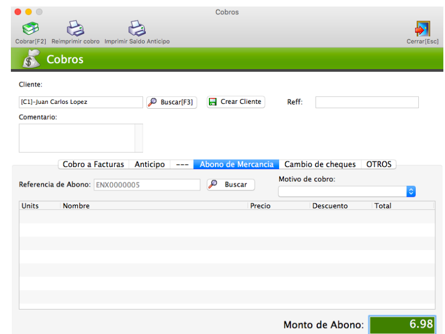Click inside the Comentario text area
The width and height of the screenshot is (445, 334).
(x=77, y=138)
